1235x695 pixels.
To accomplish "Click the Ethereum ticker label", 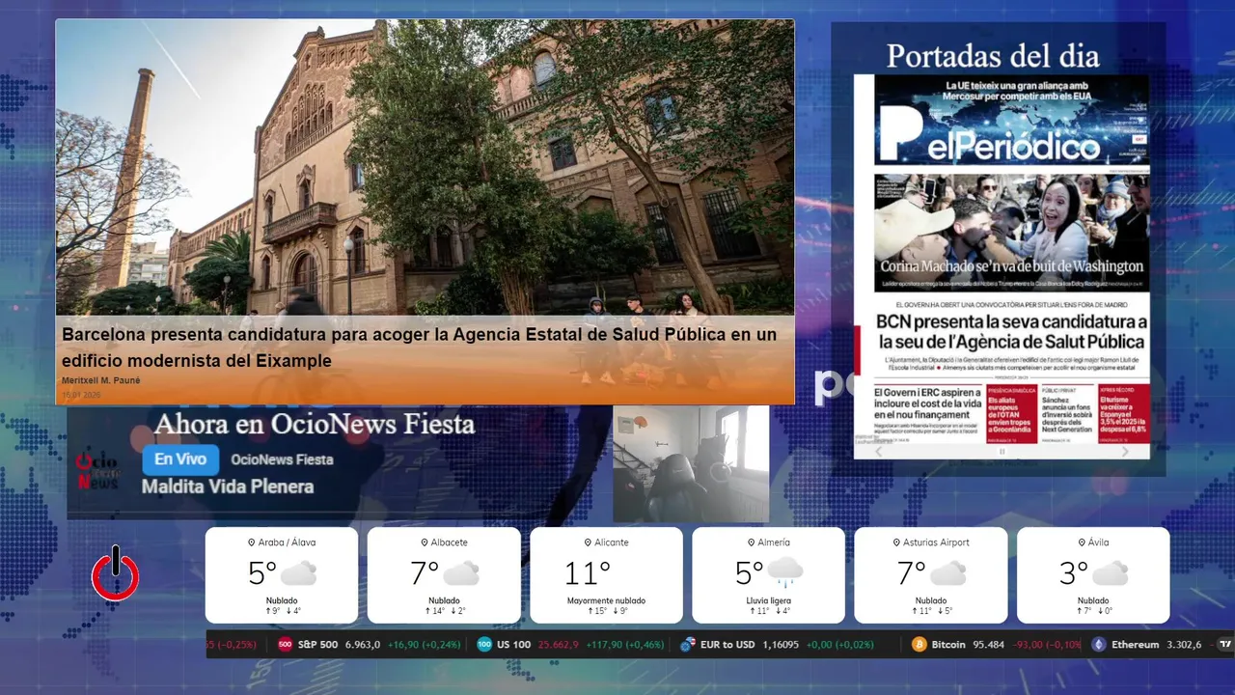I will coord(1135,645).
